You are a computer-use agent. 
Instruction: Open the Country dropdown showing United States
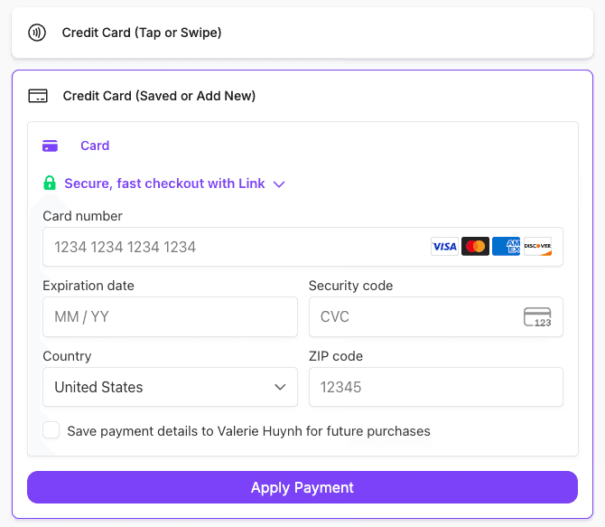(170, 387)
